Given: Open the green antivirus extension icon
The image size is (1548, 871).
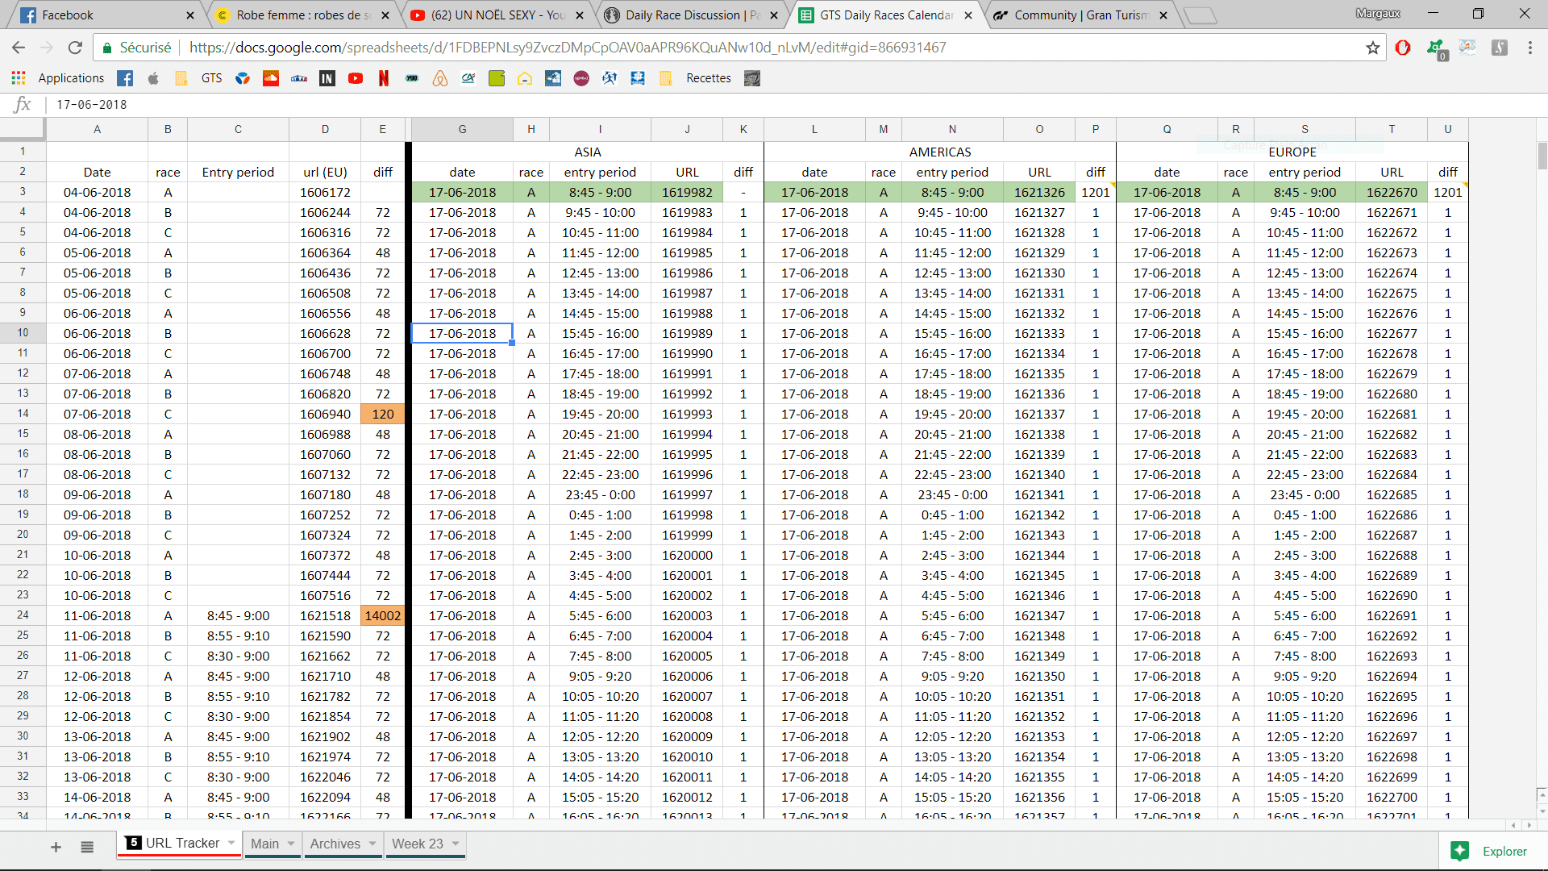Looking at the screenshot, I should [x=1436, y=48].
